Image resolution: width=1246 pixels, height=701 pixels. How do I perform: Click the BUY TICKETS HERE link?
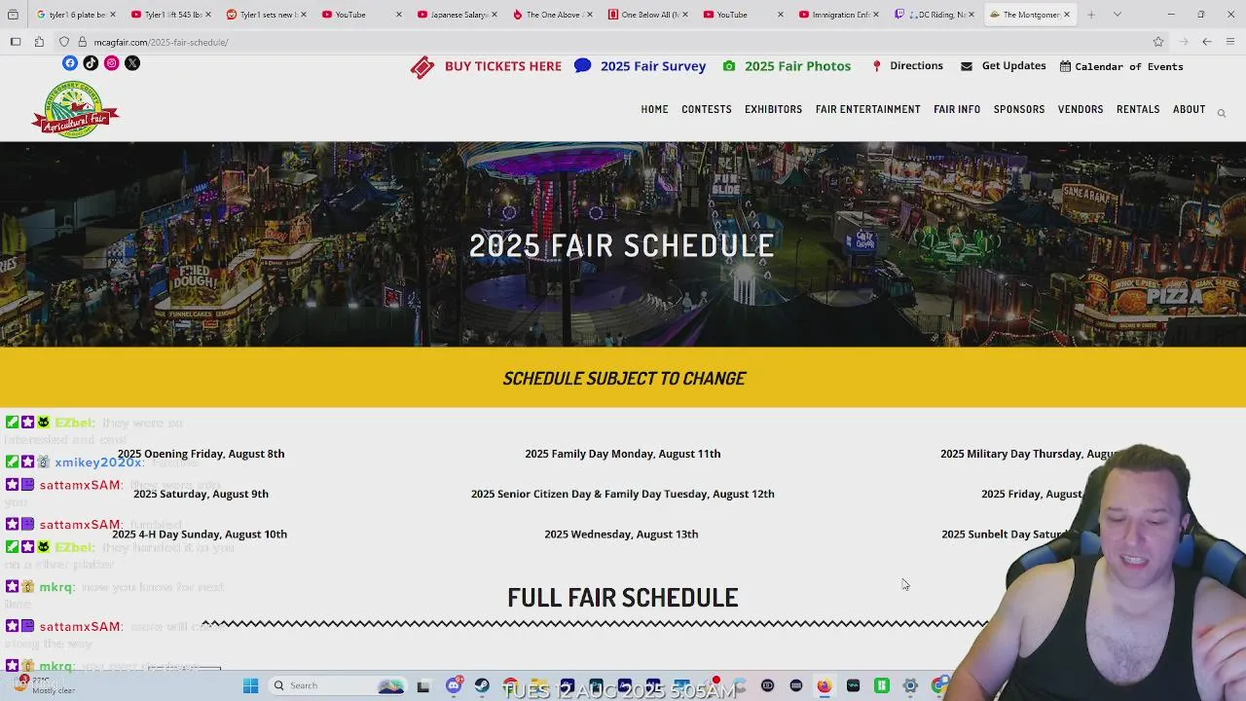(x=502, y=66)
